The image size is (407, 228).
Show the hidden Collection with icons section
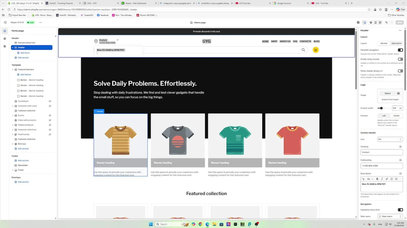[x=50, y=106]
